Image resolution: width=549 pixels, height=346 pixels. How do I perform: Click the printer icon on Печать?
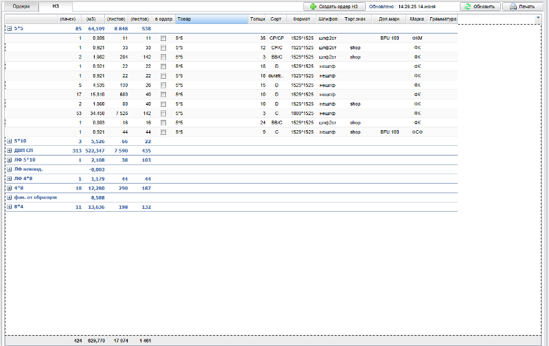tap(511, 6)
